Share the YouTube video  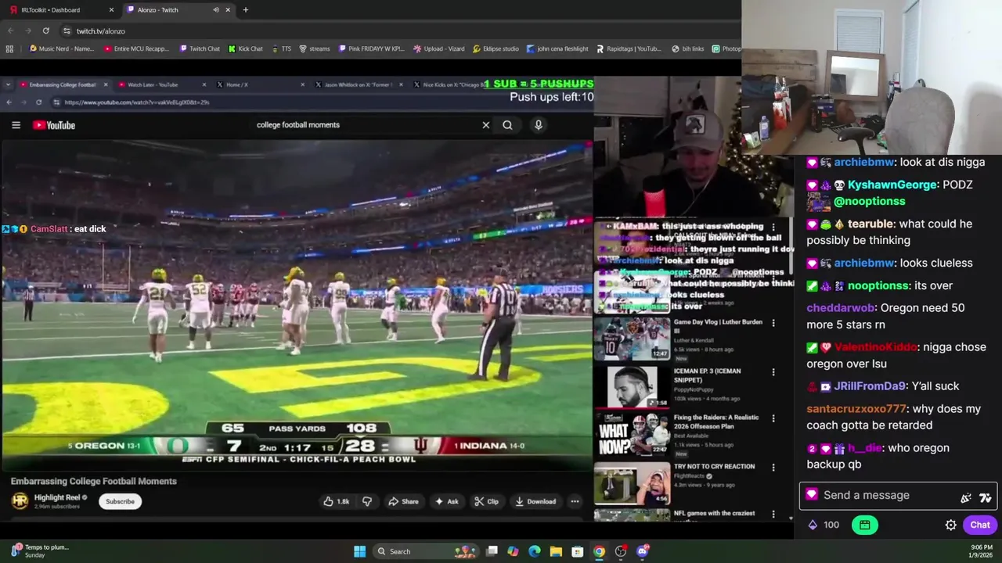point(404,501)
